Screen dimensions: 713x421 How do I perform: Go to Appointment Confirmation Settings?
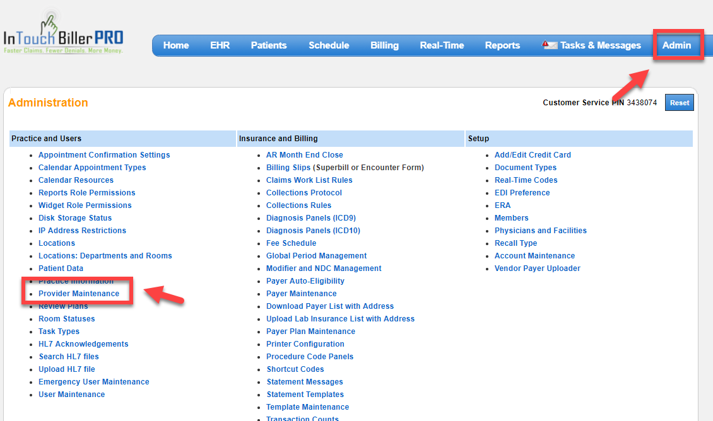click(x=104, y=155)
